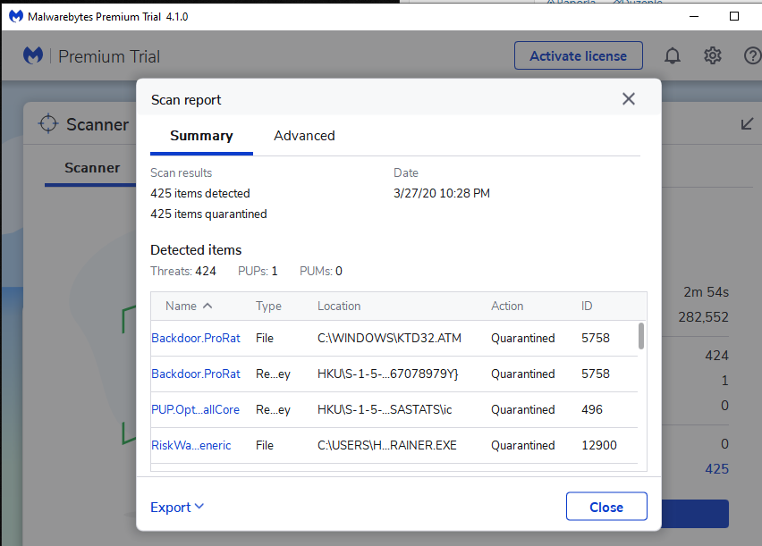Switch to Advanced tab
The width and height of the screenshot is (762, 546).
pos(304,136)
